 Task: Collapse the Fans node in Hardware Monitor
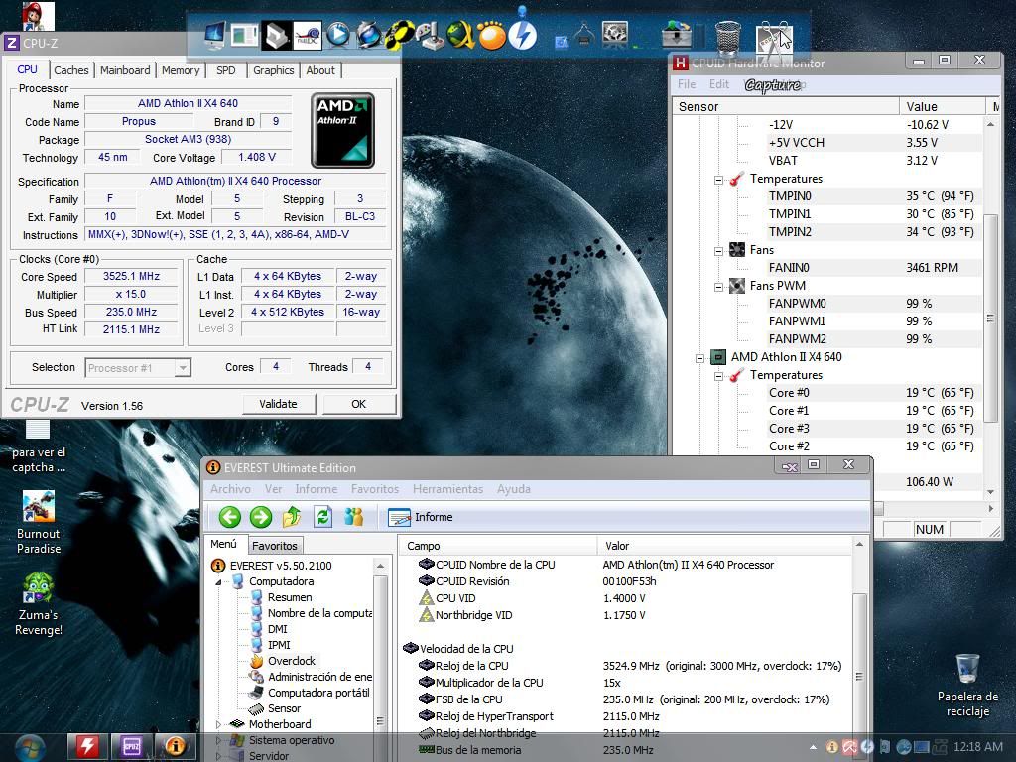tap(718, 251)
